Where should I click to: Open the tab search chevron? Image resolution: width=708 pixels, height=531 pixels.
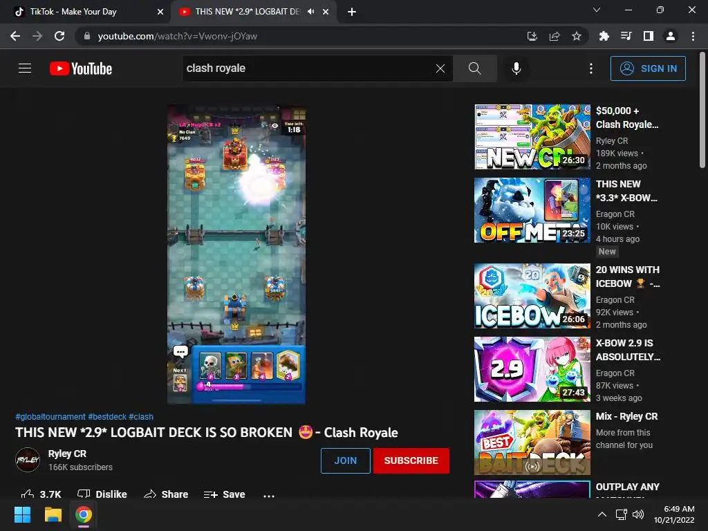597,10
